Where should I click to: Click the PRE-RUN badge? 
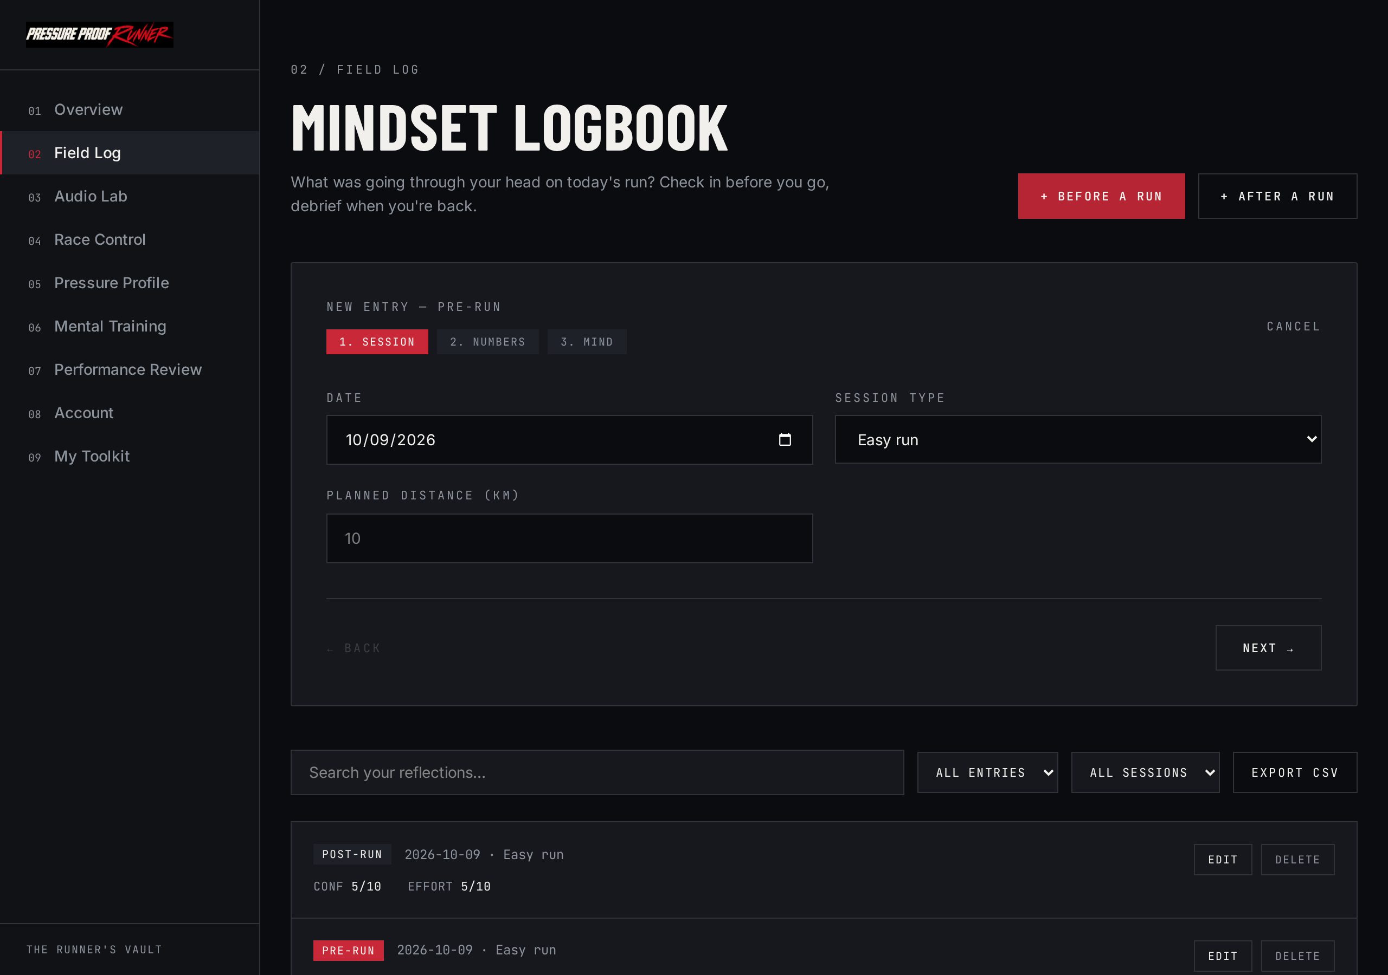click(x=348, y=951)
